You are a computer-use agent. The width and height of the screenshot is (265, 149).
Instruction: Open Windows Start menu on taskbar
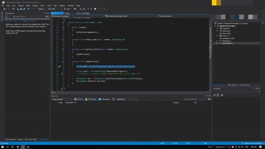click(2, 147)
